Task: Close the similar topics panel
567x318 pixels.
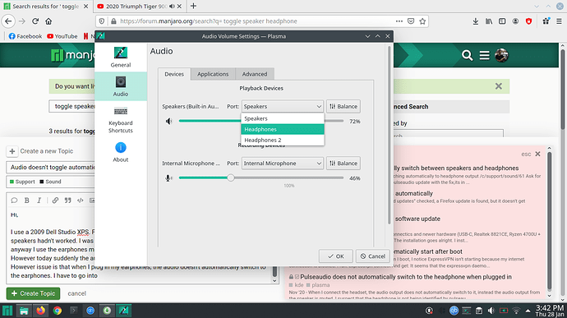Action: [537, 154]
